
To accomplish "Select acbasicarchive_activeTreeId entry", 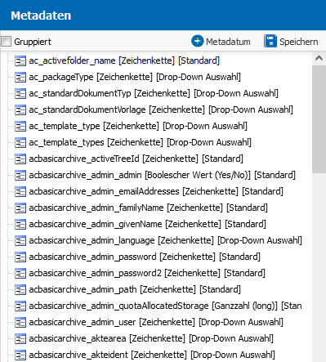I will [x=136, y=159].
